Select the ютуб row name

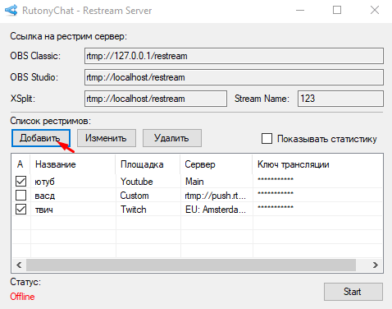pos(45,182)
